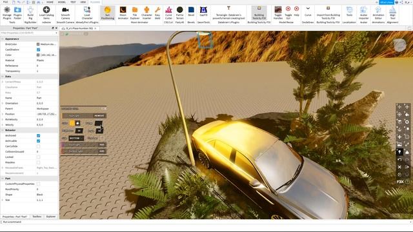The image size is (413, 232).
Task: Click the Character Inserter plugin
Action: coord(146,13)
